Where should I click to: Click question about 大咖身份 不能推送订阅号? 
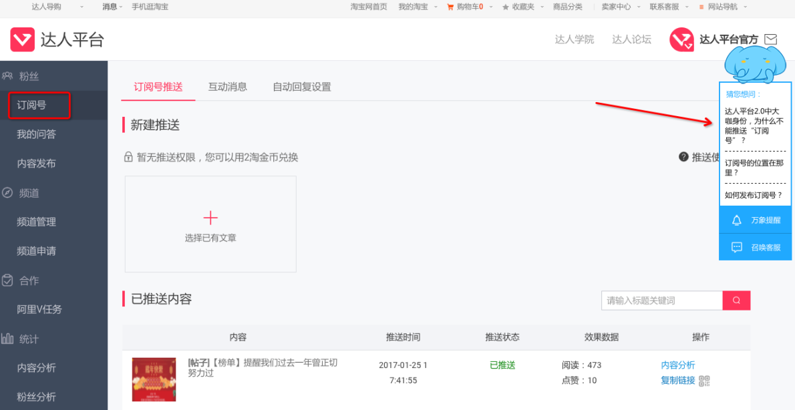[x=754, y=126]
